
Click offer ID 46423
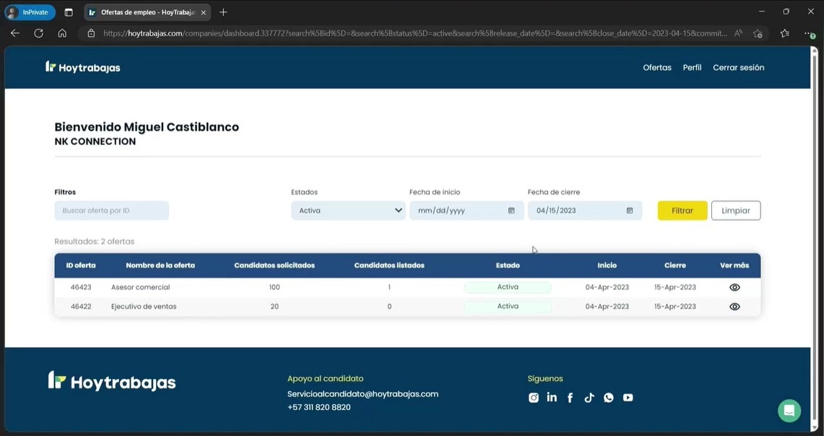[x=81, y=287]
